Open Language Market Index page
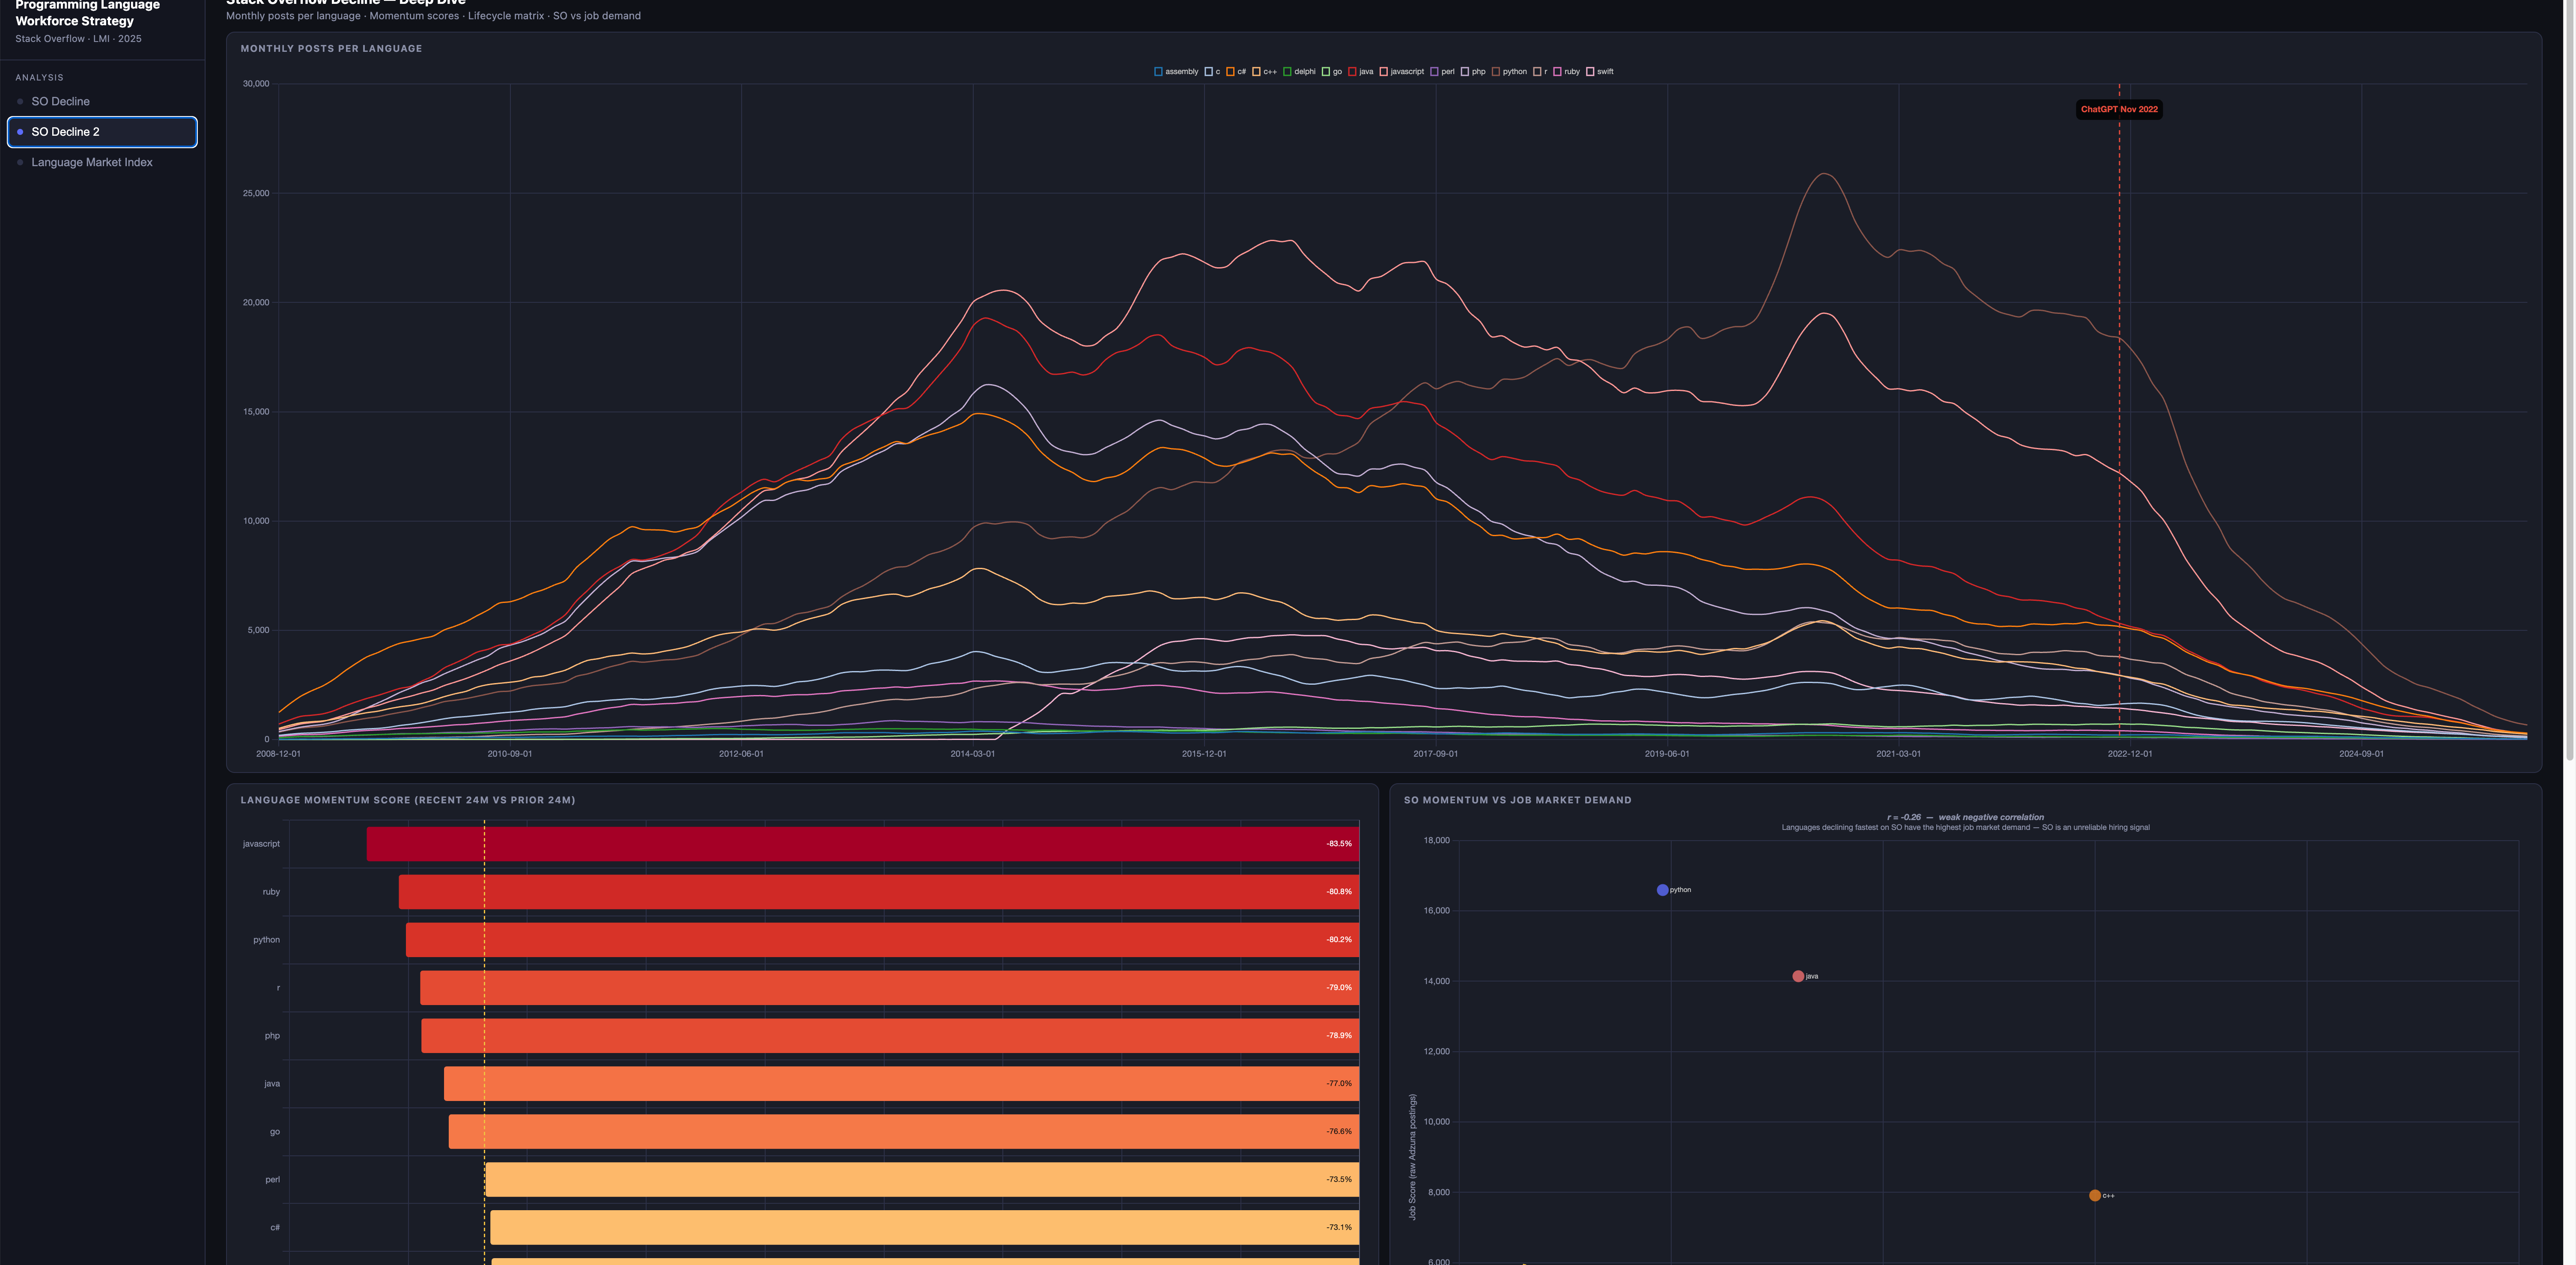2576x1265 pixels. pyautogui.click(x=102, y=162)
